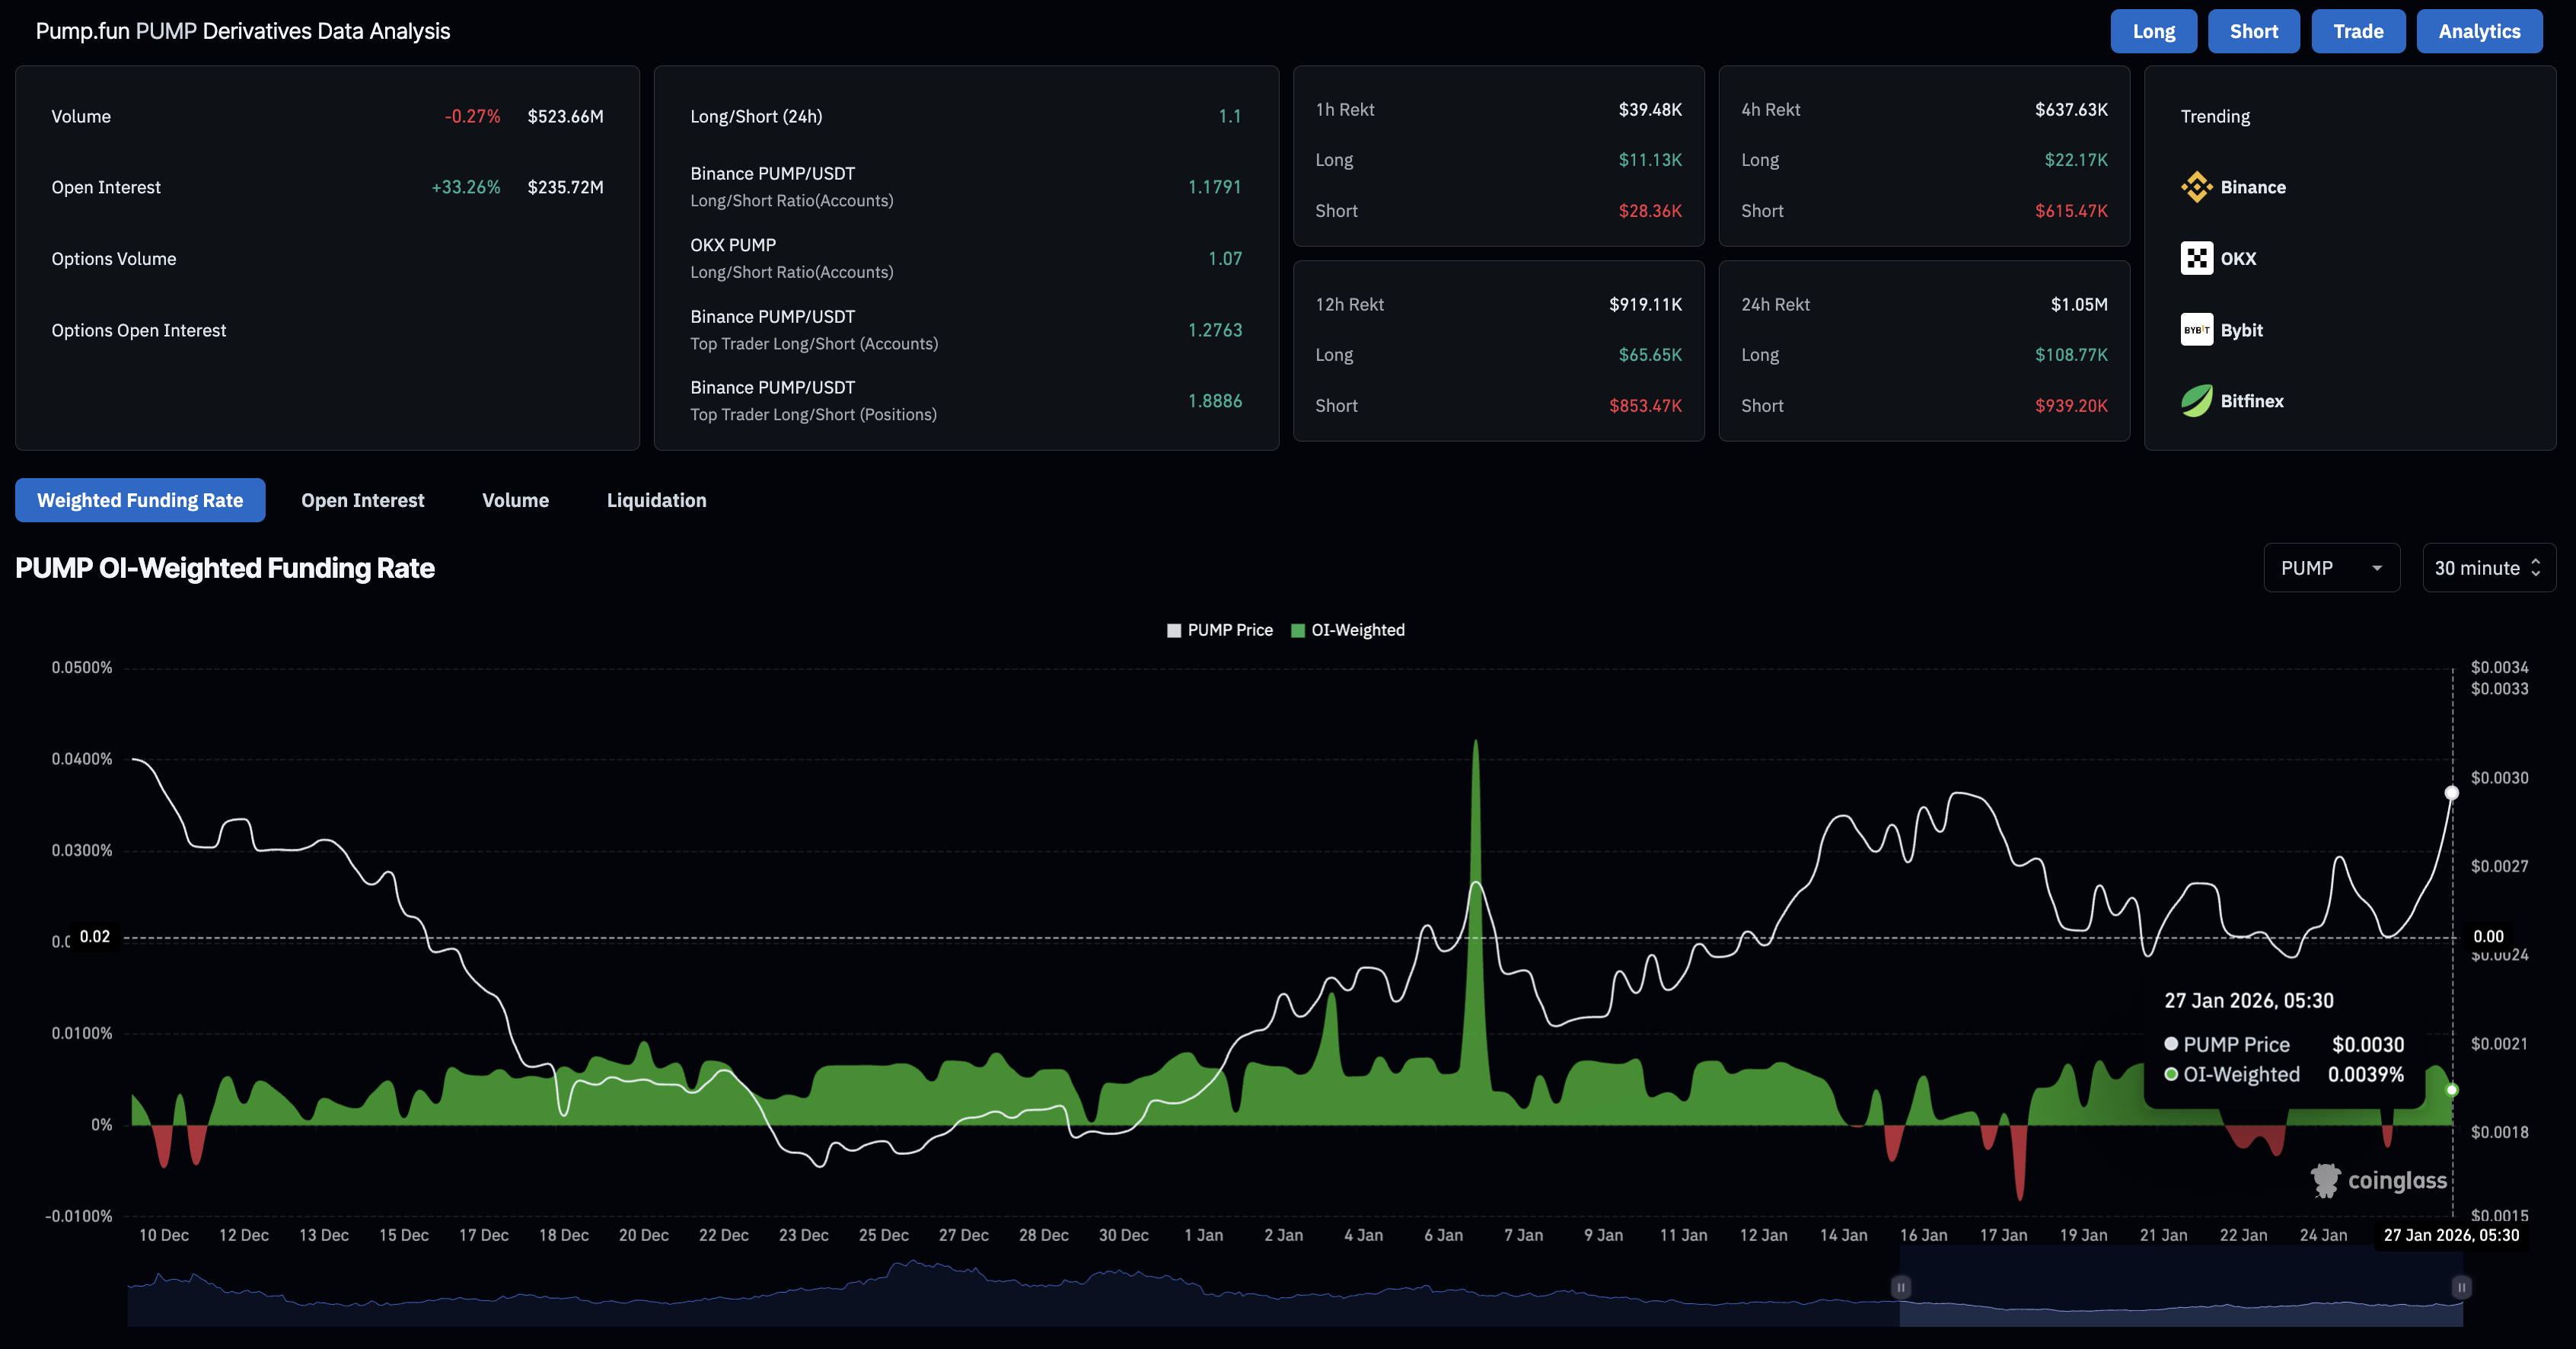
Task: Click the Binance logo icon in Trending
Action: (x=2196, y=187)
